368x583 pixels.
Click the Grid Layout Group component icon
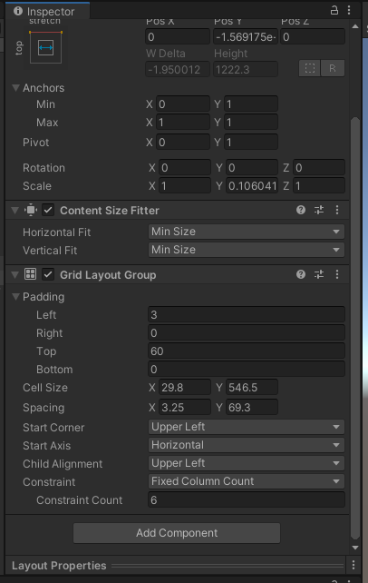(31, 274)
